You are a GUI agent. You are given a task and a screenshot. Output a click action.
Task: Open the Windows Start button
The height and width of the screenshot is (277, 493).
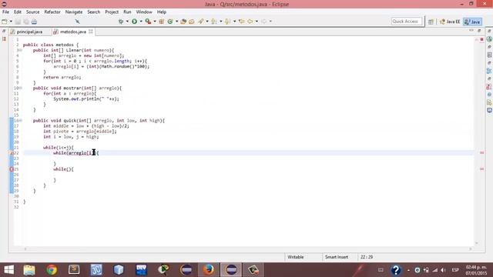[x=8, y=270]
